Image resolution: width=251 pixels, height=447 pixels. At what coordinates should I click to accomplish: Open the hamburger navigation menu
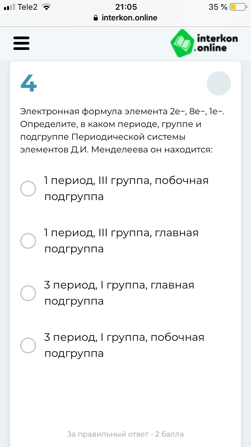point(21,43)
